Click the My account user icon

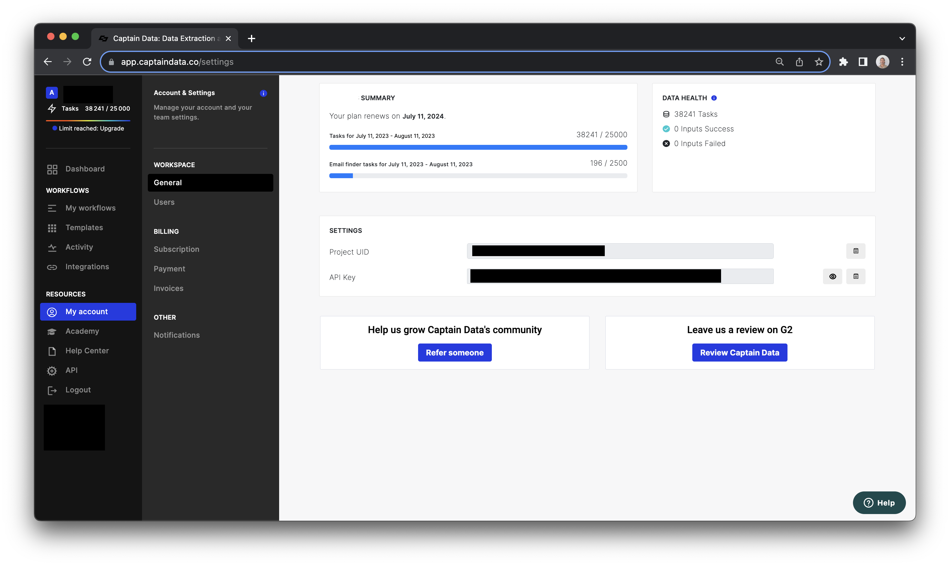(x=52, y=312)
